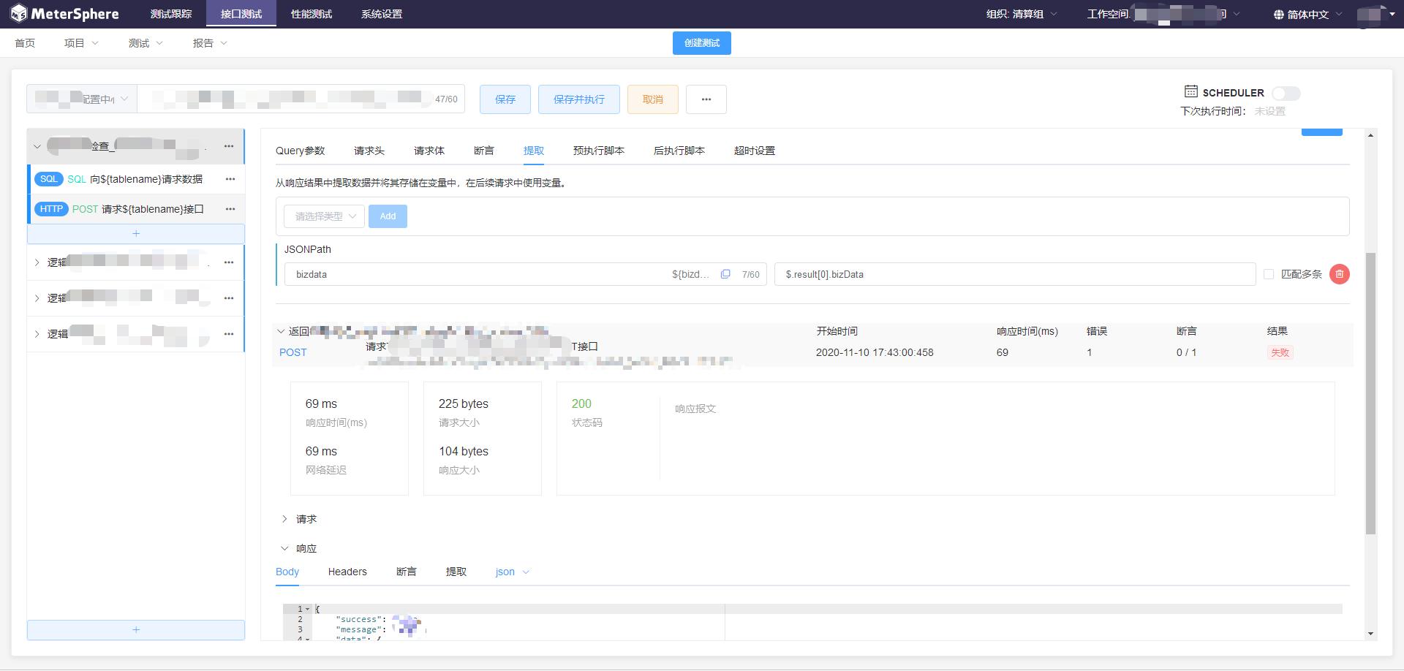Open the json format dropdown in response

pos(511,572)
